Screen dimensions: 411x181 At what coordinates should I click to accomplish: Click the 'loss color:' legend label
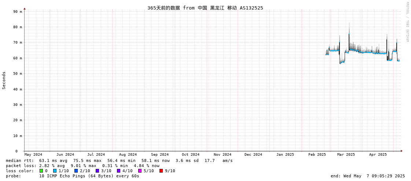click(20, 171)
